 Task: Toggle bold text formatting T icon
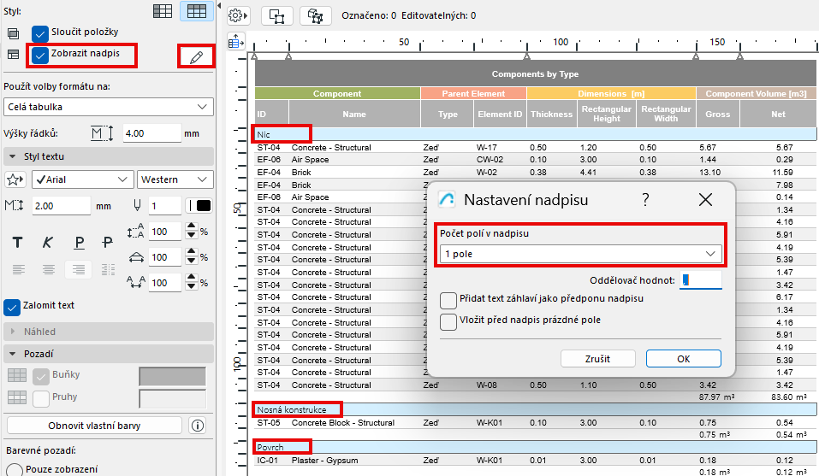[x=17, y=243]
